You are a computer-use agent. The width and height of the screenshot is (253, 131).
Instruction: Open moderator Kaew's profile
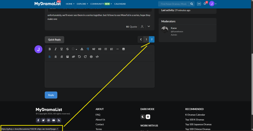(x=173, y=28)
